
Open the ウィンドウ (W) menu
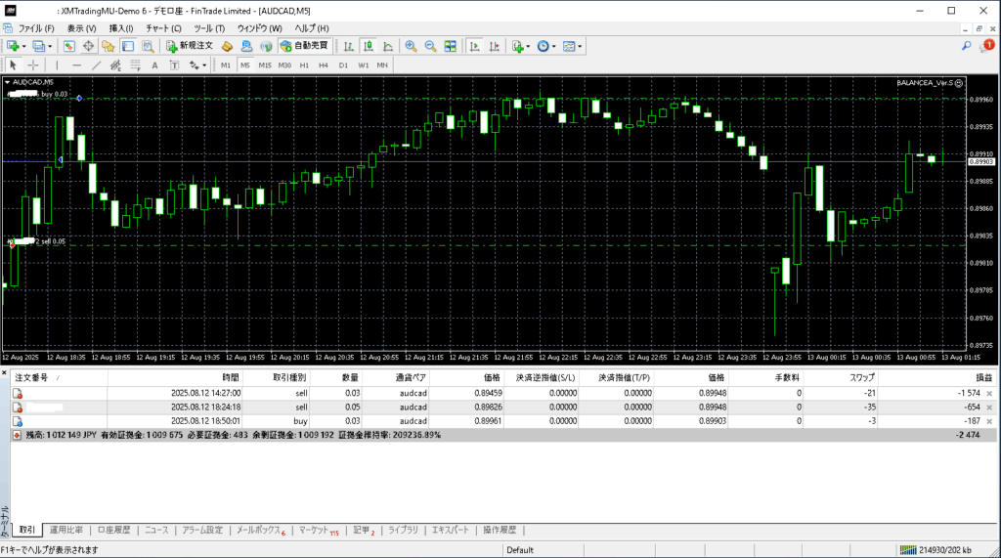[x=259, y=28]
